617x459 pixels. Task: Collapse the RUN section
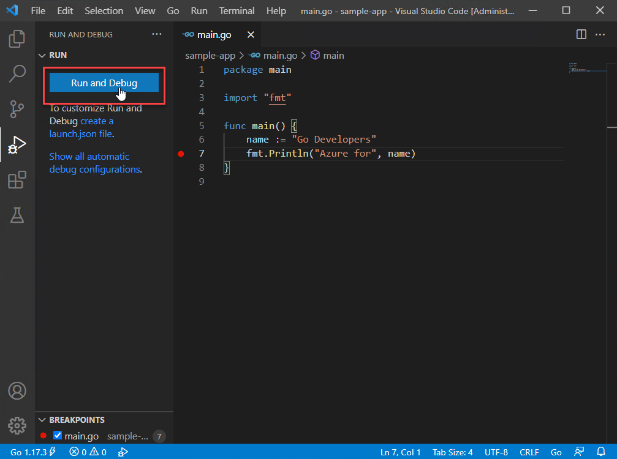(42, 55)
